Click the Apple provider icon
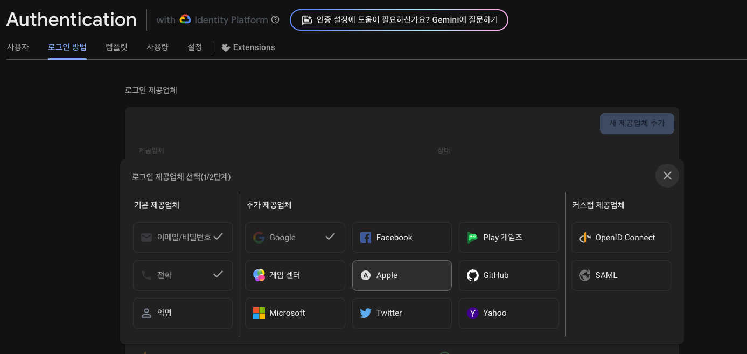Viewport: 747px width, 354px height. coord(366,275)
